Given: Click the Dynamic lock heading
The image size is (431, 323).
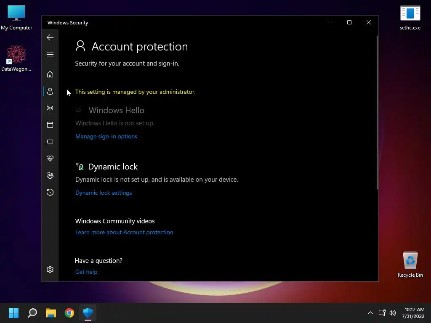Looking at the screenshot, I should [x=113, y=167].
